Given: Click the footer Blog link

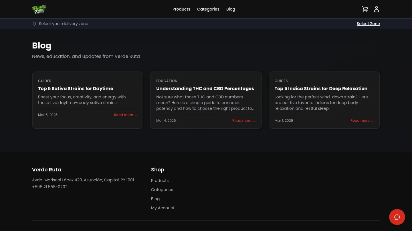Looking at the screenshot, I should coord(155,199).
